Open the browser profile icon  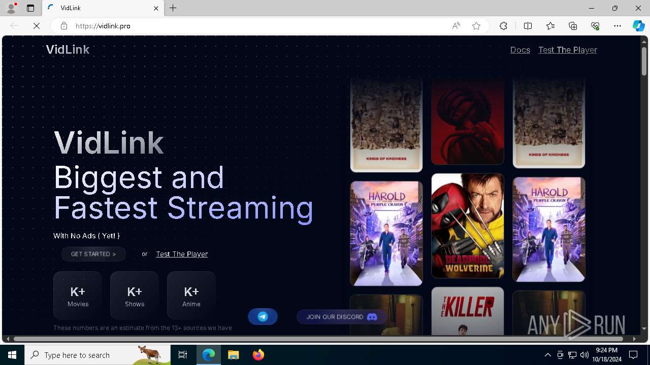click(11, 8)
